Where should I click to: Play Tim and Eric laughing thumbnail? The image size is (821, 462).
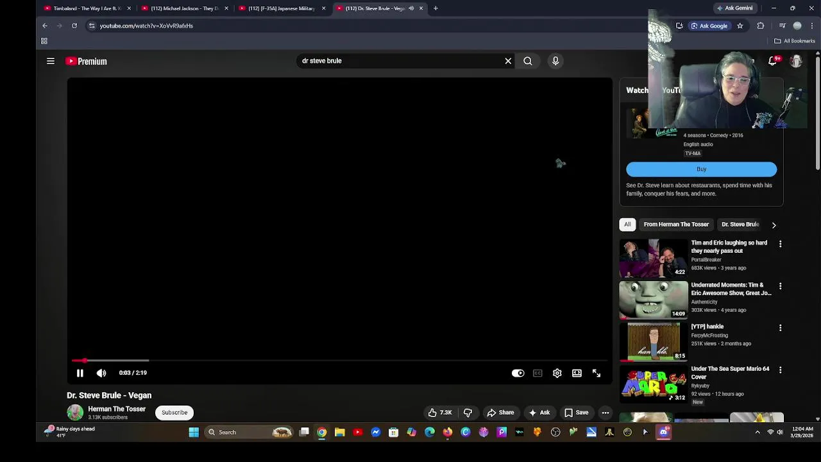point(654,258)
